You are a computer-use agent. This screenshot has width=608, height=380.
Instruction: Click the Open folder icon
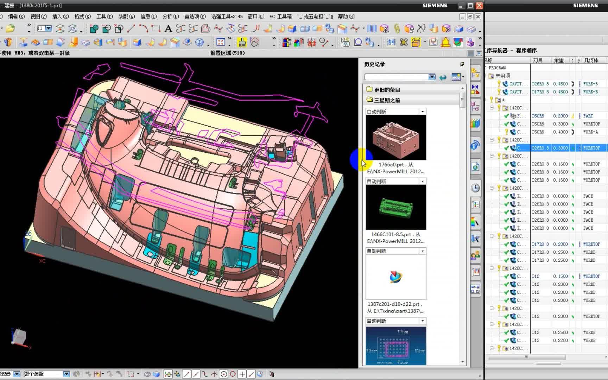click(10, 28)
